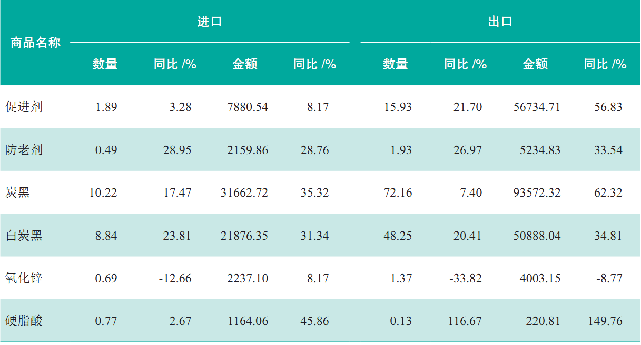
Task: Select the 硬脂酸 row label
Action: (24, 321)
